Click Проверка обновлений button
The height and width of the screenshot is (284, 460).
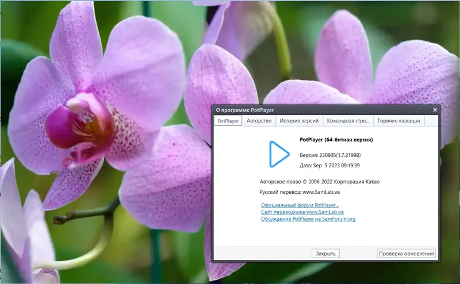coord(407,254)
